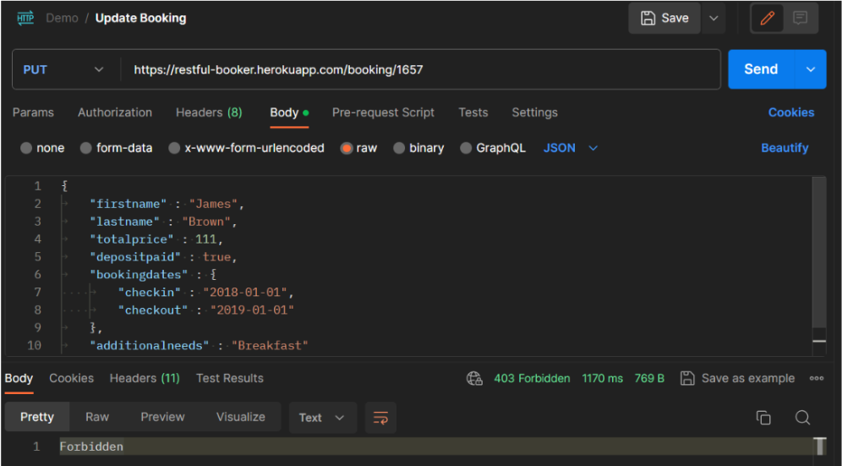Select x-www-form-urlencoded radio button
The image size is (842, 466).
coord(174,148)
